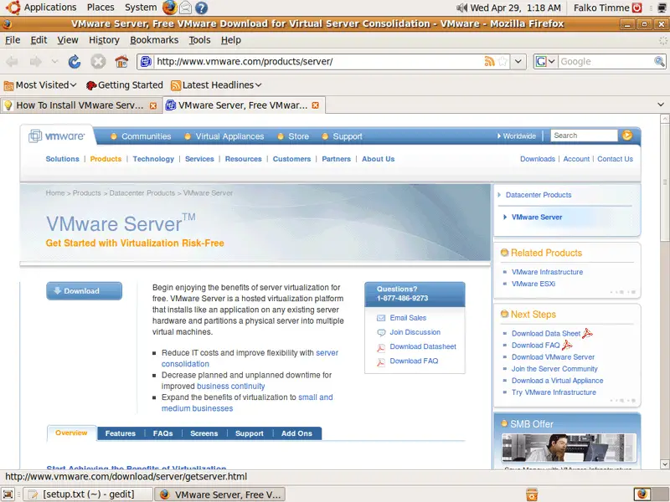Expand the Most Visited bookmarks dropdown
670x502 pixels.
(x=40, y=85)
